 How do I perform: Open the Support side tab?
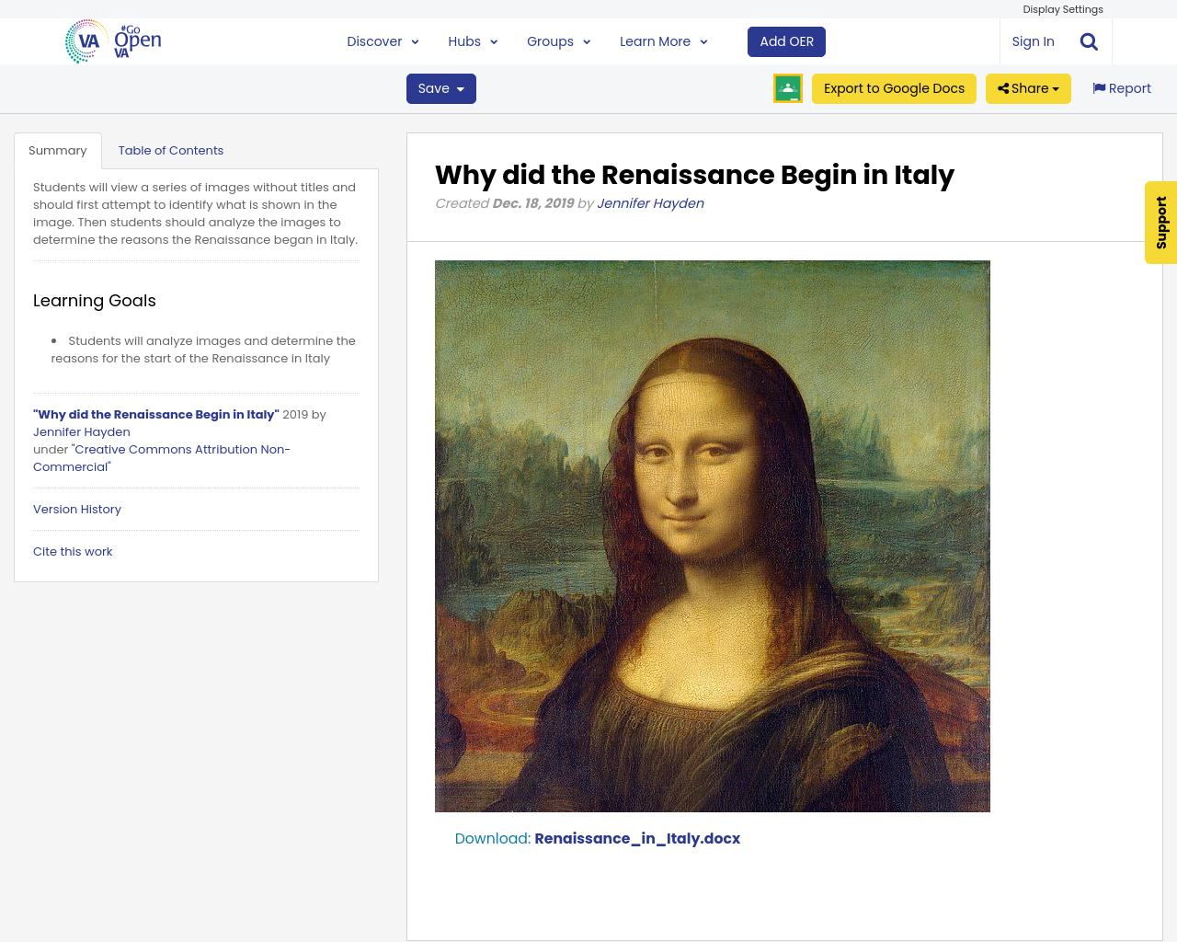(x=1161, y=223)
